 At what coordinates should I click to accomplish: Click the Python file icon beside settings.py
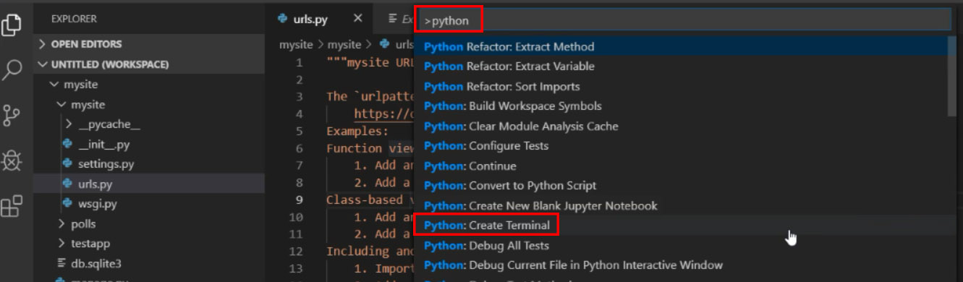[68, 164]
